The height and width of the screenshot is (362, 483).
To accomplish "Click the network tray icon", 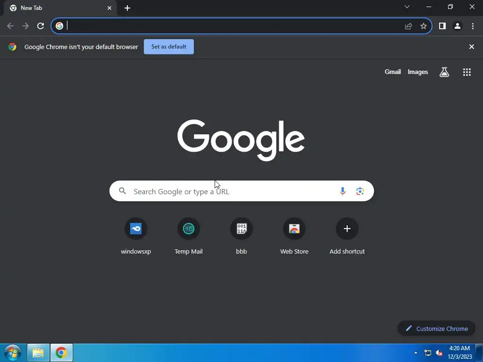I will click(428, 353).
